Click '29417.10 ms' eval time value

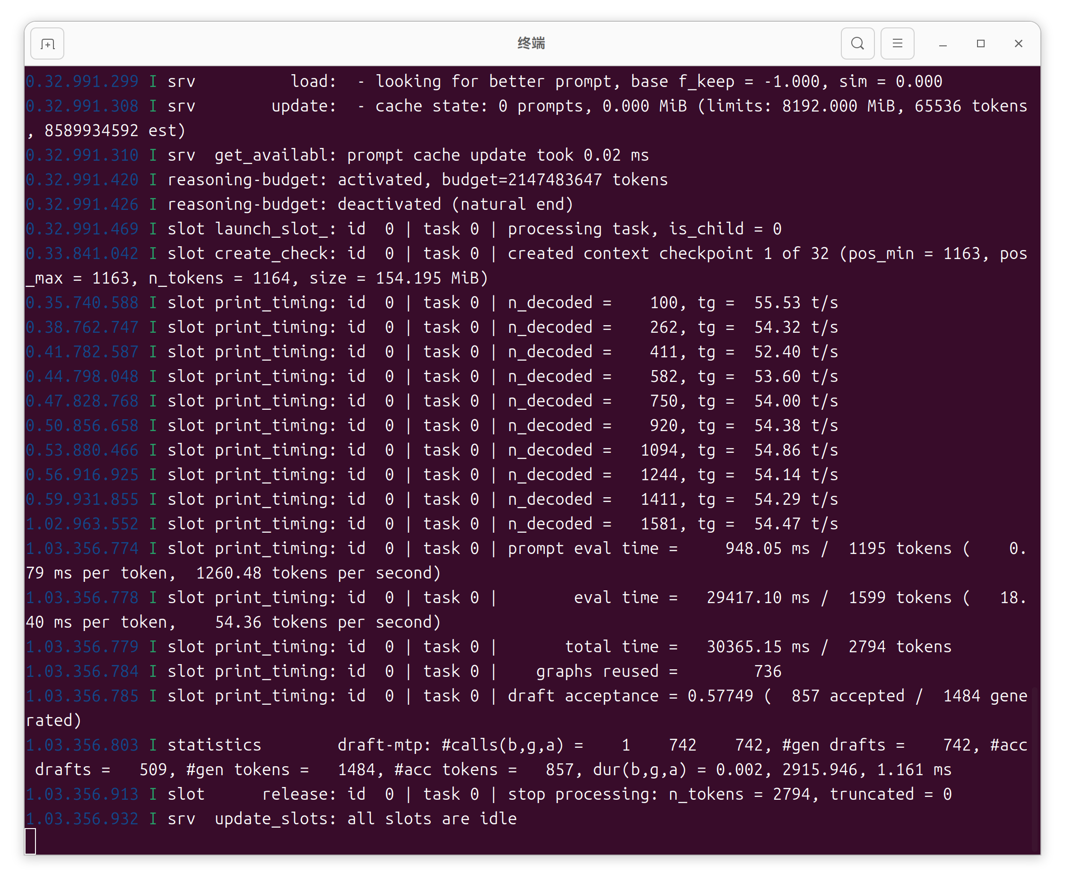pyautogui.click(x=758, y=598)
